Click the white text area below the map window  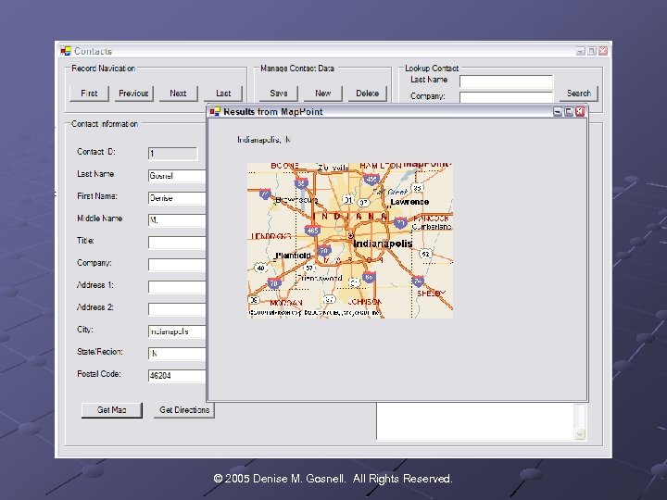(475, 421)
